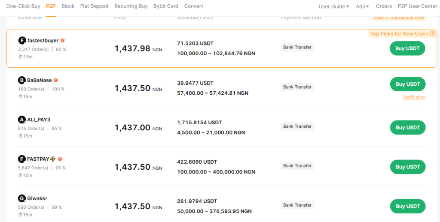Click the FASTPAY avatar icon
The image size is (440, 222).
point(21,159)
